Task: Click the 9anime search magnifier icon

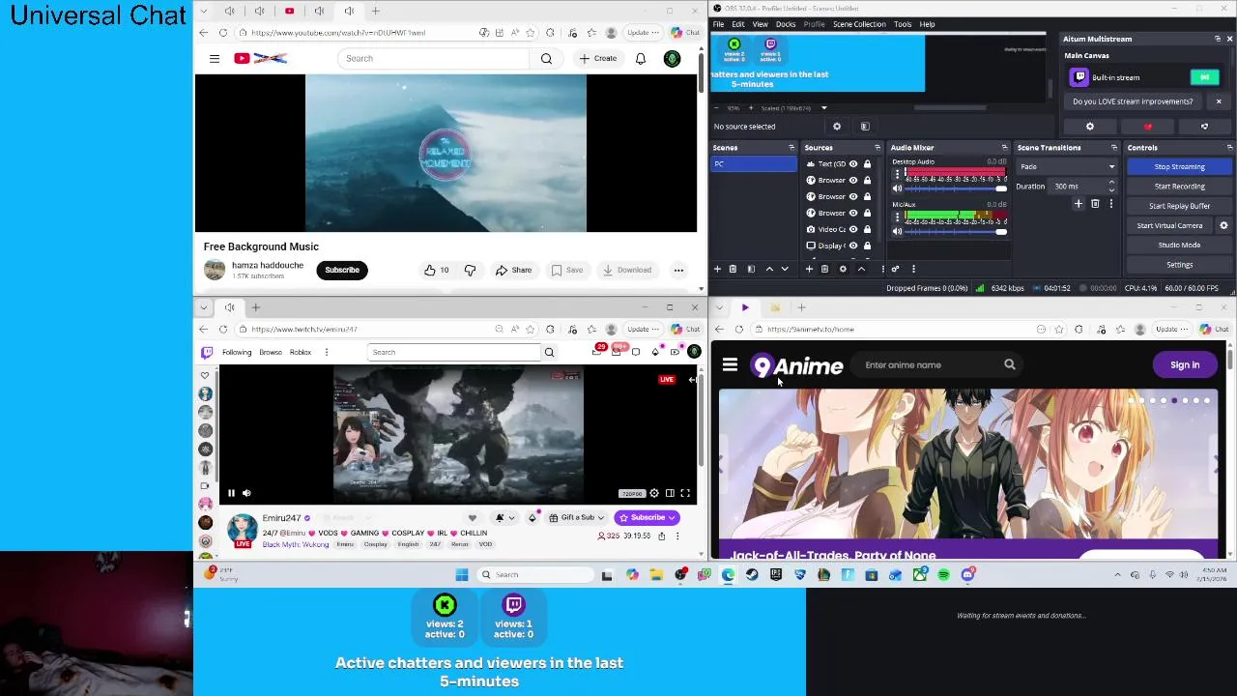Action: (1010, 364)
